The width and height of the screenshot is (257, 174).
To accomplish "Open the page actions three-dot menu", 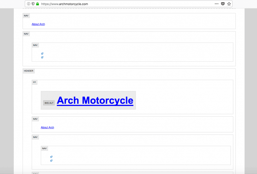I will (217, 4).
